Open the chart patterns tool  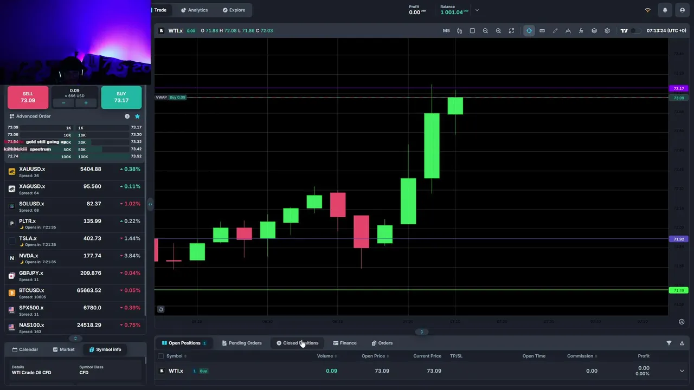click(568, 31)
